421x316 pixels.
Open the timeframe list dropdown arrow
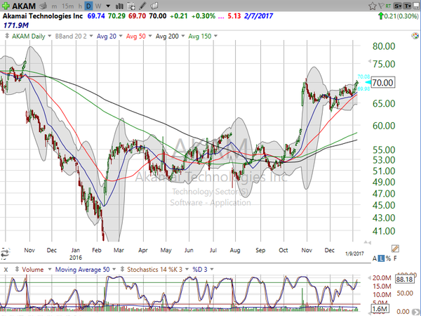pyautogui.click(x=108, y=6)
